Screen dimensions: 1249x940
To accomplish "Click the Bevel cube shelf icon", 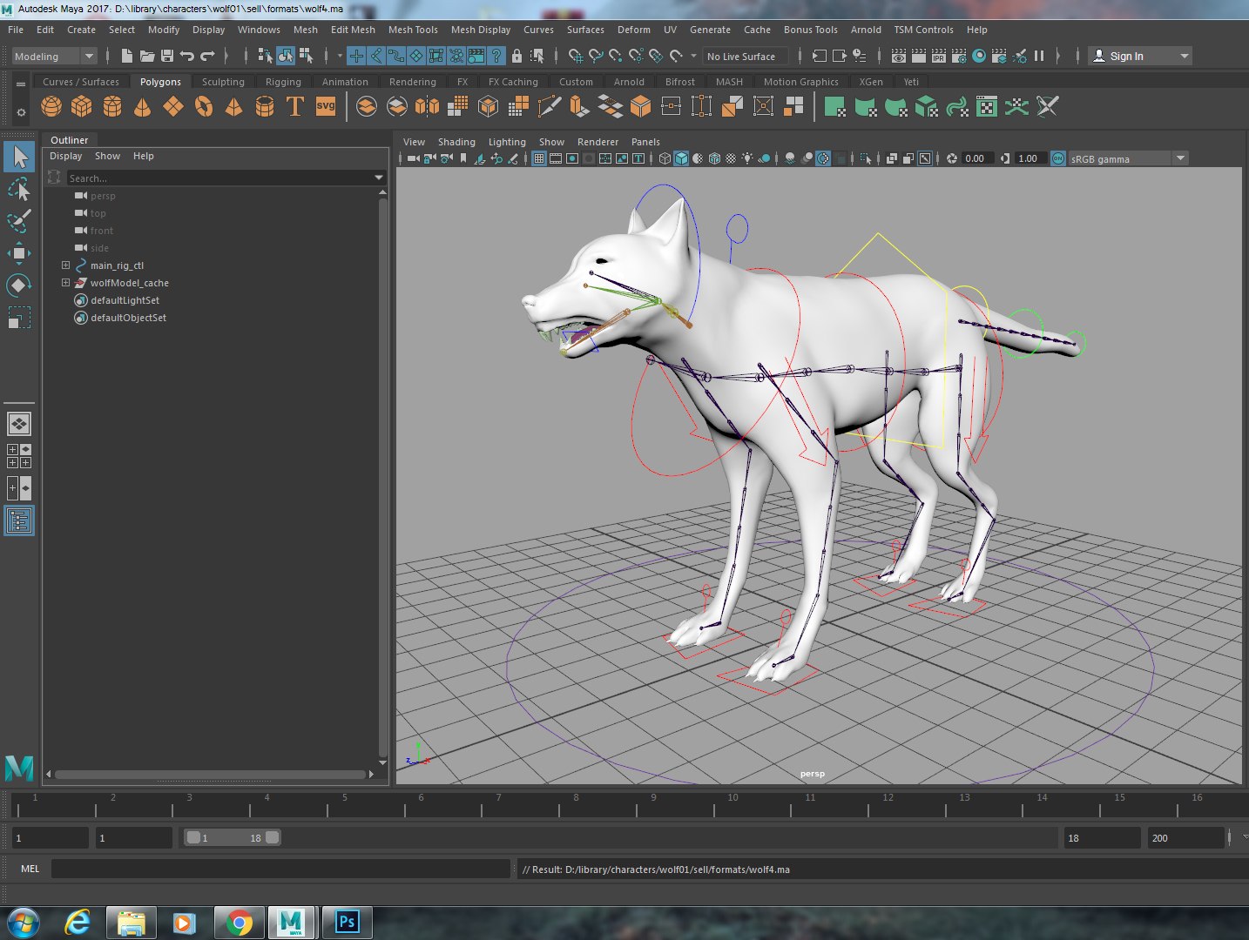I will (640, 107).
